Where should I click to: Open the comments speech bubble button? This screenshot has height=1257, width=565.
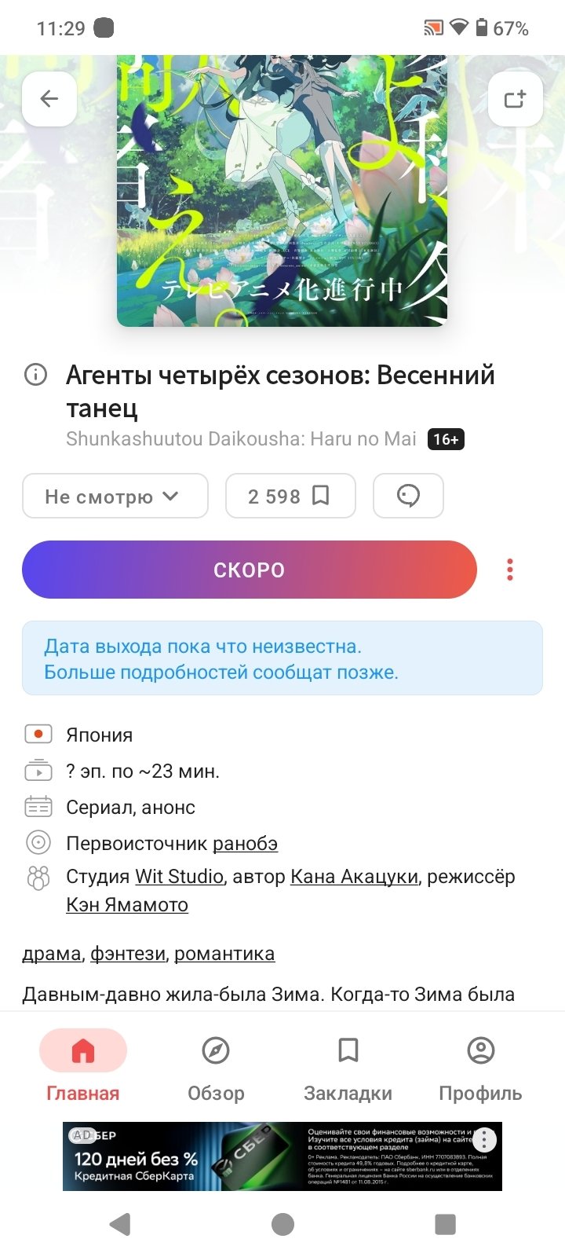click(408, 496)
